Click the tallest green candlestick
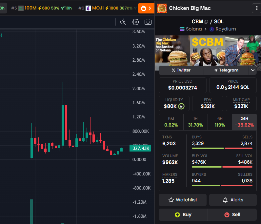The image size is (261, 224). [x=63, y=125]
